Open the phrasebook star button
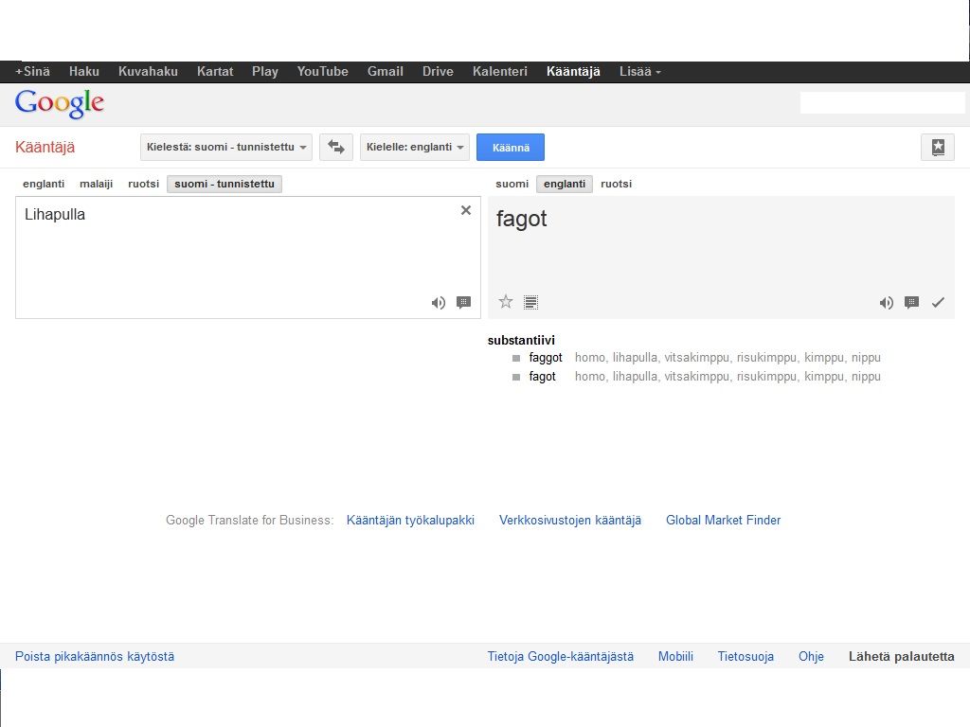This screenshot has height=727, width=970. [937, 147]
